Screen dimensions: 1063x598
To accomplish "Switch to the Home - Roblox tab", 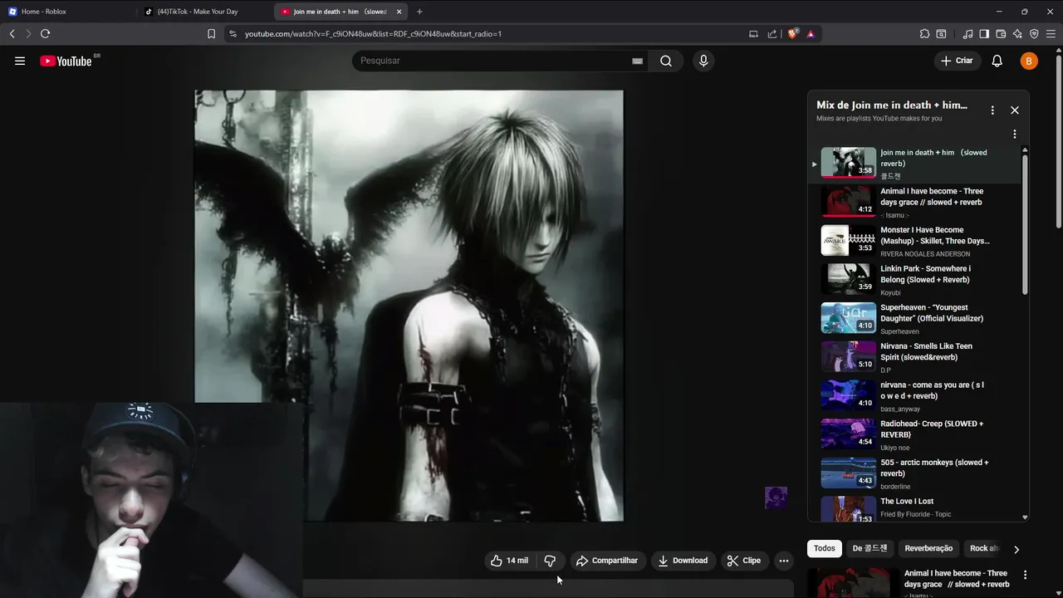I will tap(66, 12).
